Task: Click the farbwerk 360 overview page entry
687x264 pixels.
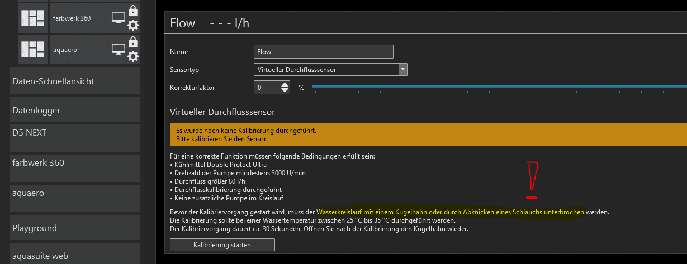Action: [x=78, y=18]
